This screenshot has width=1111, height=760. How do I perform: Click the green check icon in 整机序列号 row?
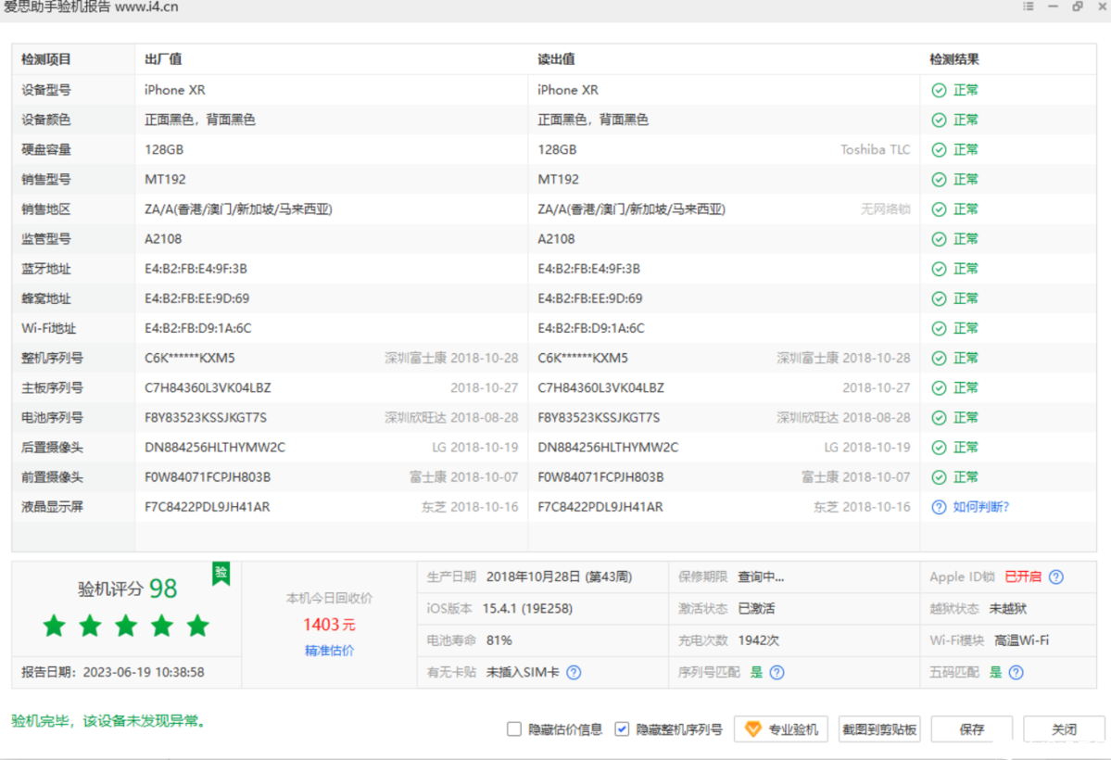point(939,358)
